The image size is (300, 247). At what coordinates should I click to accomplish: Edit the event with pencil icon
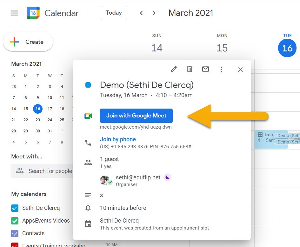tap(174, 69)
